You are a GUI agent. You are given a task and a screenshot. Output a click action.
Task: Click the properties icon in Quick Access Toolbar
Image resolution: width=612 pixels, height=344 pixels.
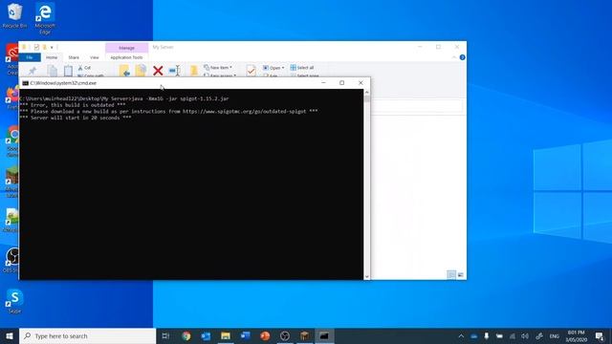[36, 47]
